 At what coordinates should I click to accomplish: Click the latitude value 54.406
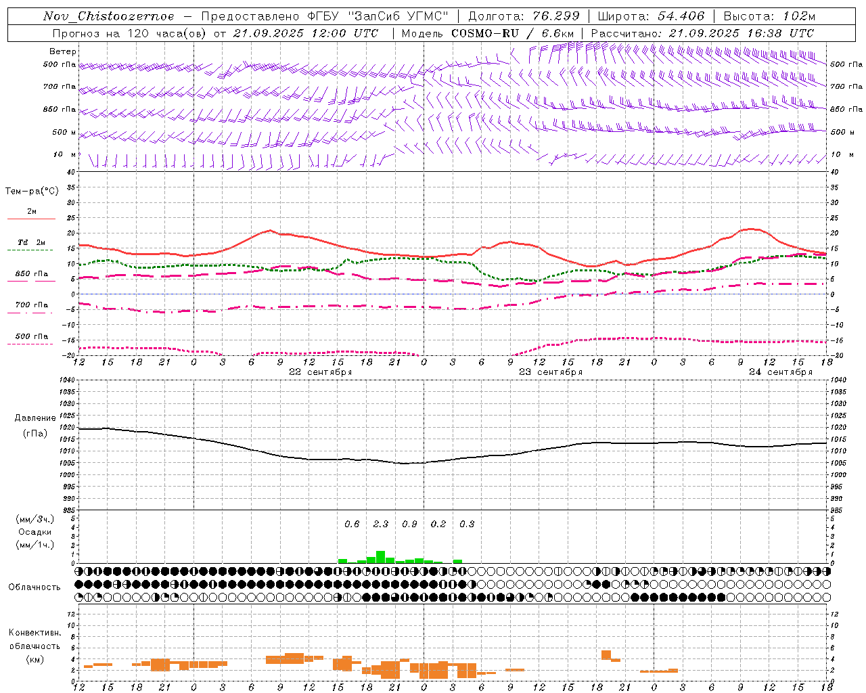click(681, 16)
